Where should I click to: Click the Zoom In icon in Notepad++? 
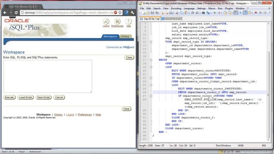214,13
